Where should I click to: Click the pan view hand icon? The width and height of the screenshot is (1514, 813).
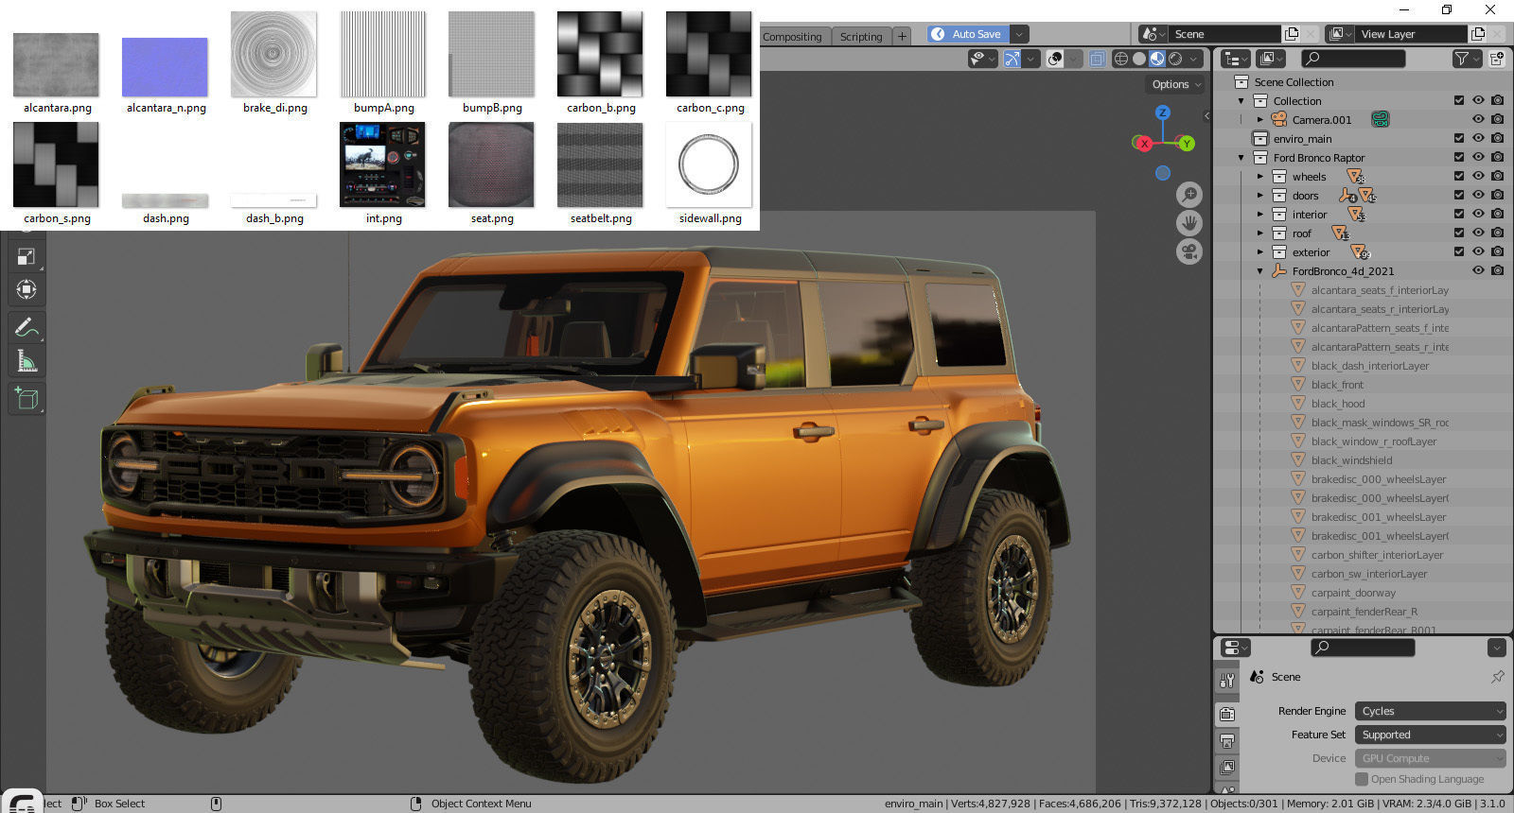click(x=1189, y=223)
